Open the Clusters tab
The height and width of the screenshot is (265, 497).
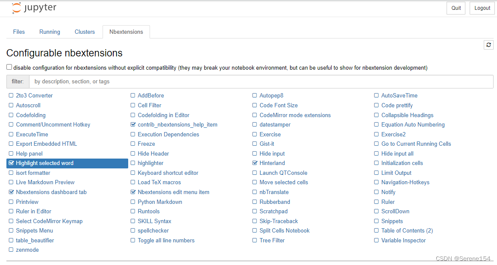click(85, 32)
